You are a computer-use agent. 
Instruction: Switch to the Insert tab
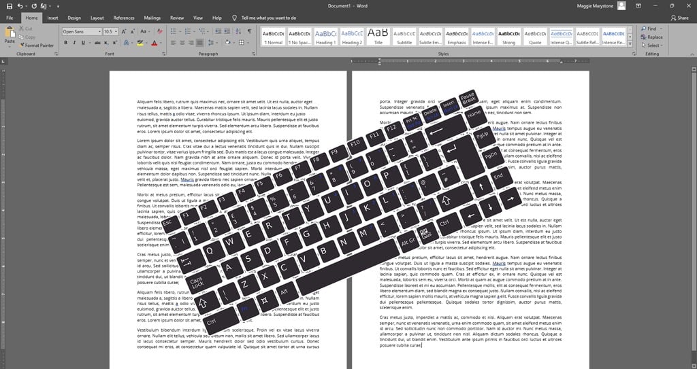coord(52,18)
